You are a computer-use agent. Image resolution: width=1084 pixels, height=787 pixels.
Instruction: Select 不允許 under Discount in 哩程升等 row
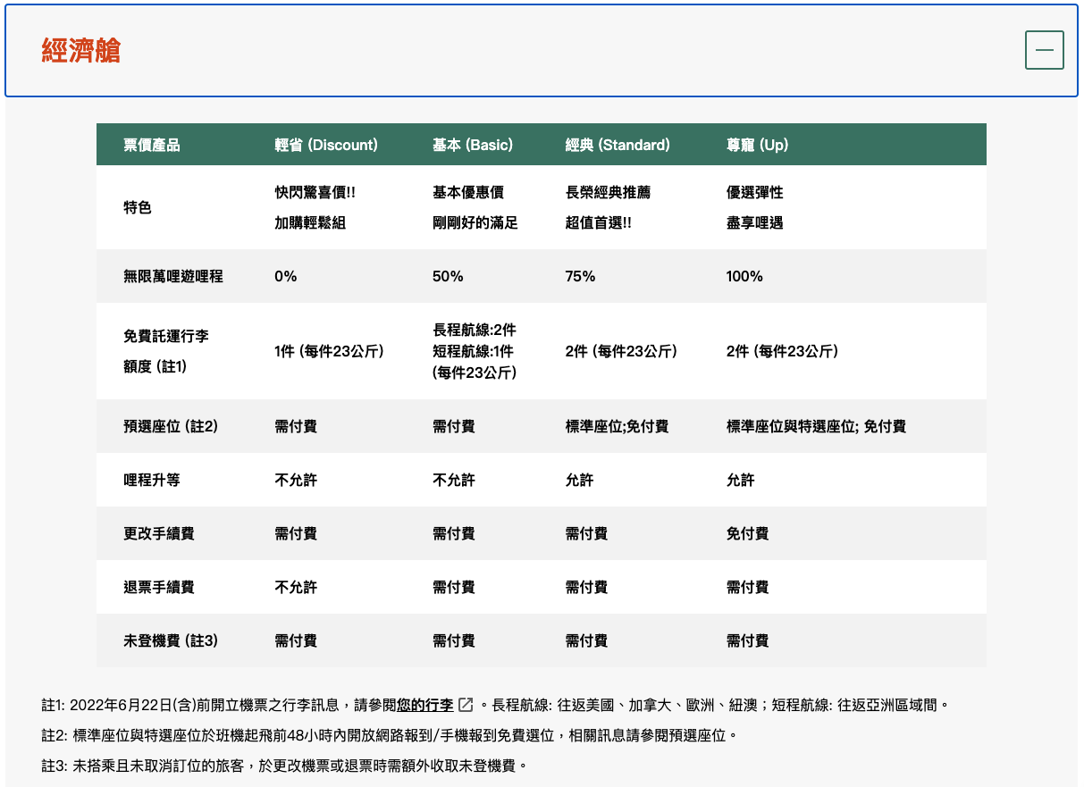(296, 480)
